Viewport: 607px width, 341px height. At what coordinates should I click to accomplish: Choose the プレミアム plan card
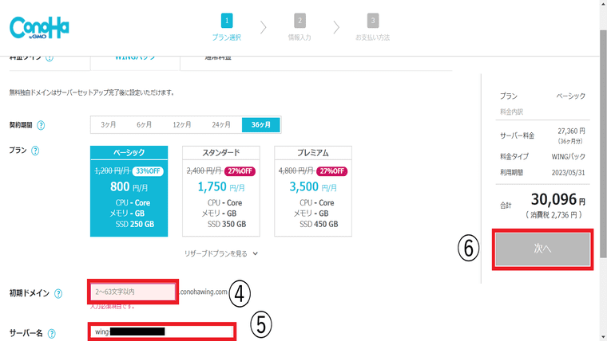click(313, 191)
